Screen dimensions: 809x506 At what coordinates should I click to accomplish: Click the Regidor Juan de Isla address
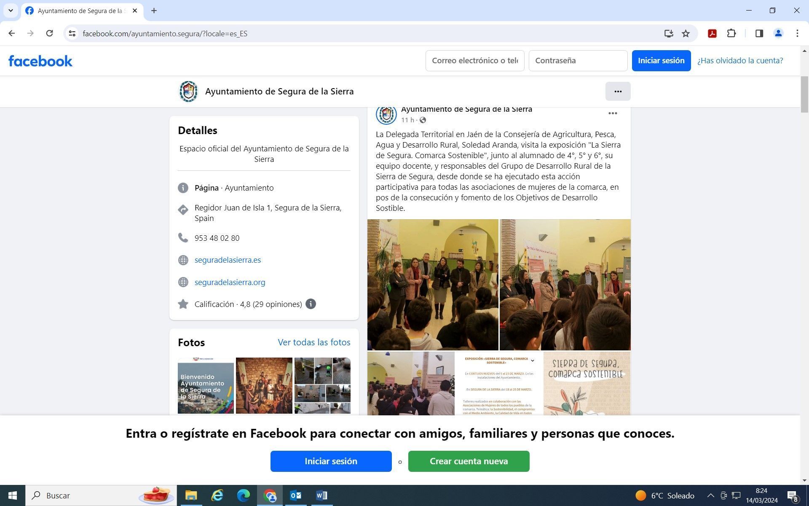pos(268,213)
